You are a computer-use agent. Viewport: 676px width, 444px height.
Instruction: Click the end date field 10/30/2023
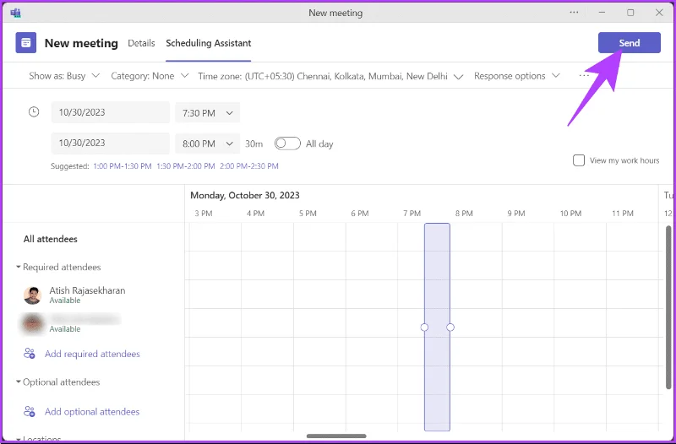pyautogui.click(x=111, y=143)
